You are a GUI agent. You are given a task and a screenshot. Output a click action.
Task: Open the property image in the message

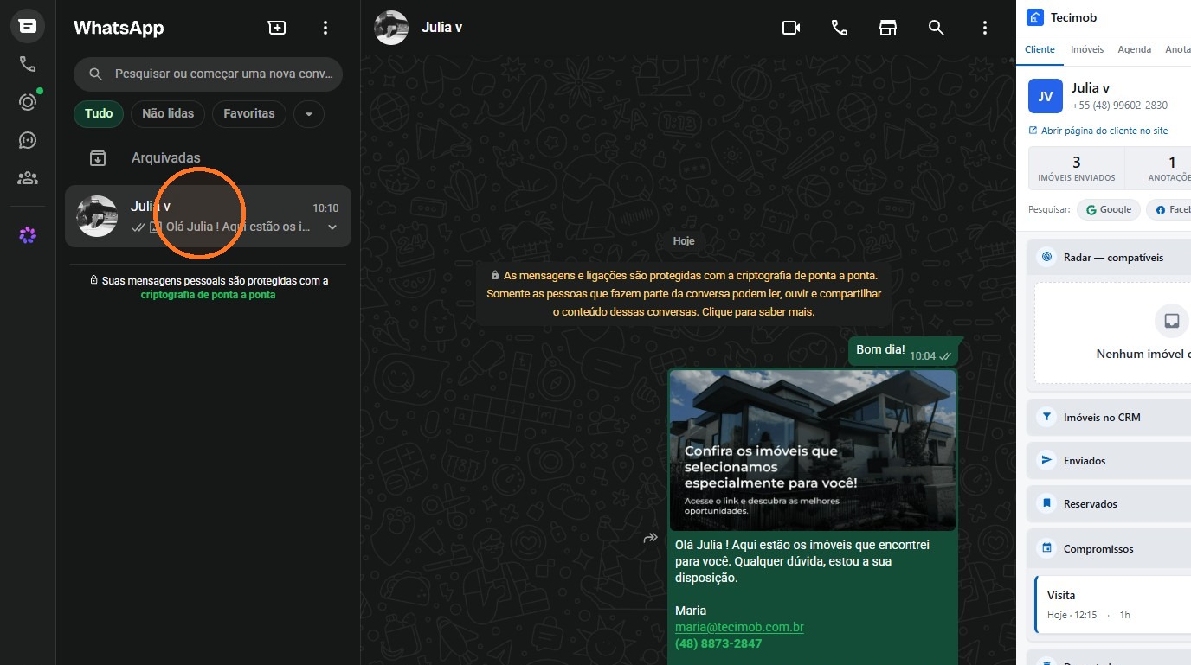(x=813, y=451)
